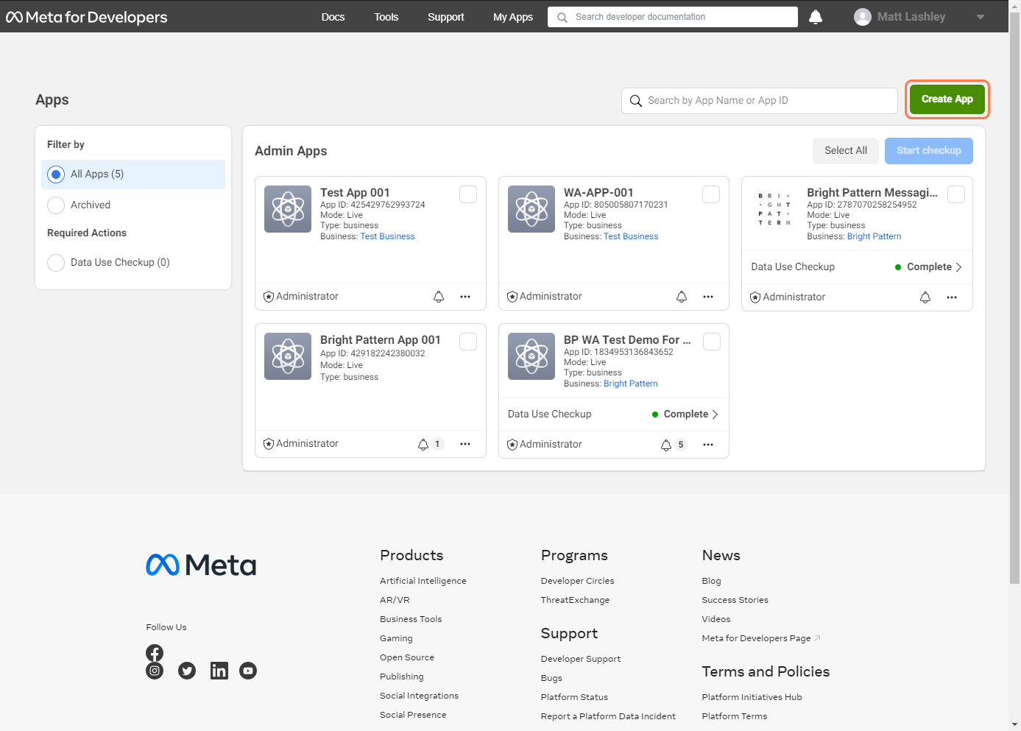Open more options for Bright Pattern Messaging app
This screenshot has width=1021, height=731.
click(x=952, y=297)
